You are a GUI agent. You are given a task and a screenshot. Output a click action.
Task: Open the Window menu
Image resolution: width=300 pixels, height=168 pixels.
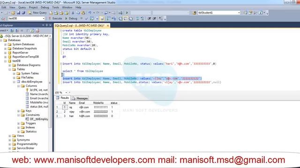[67, 7]
